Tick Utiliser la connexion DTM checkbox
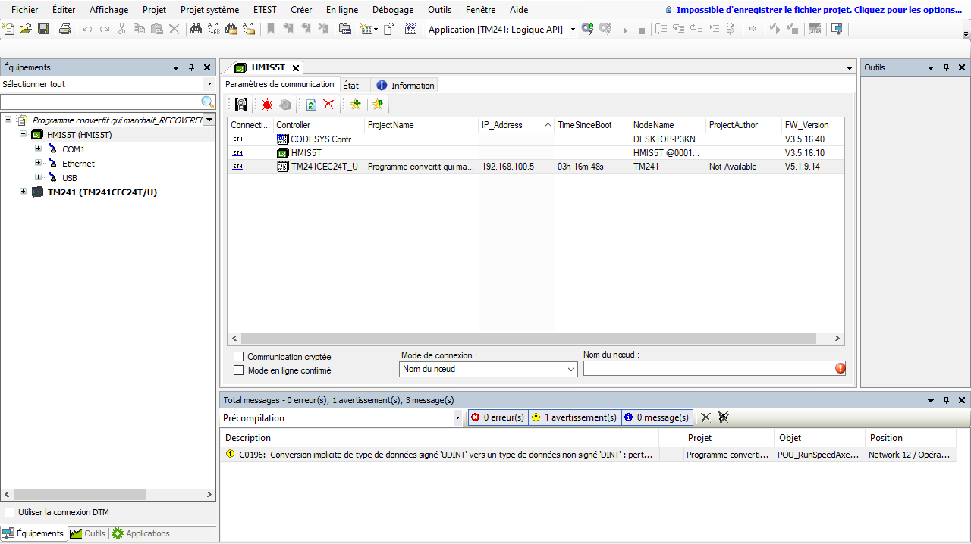This screenshot has height=544, width=971. tap(10, 512)
